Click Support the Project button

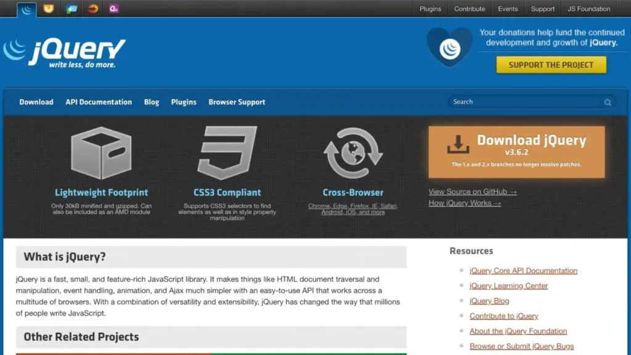point(552,65)
